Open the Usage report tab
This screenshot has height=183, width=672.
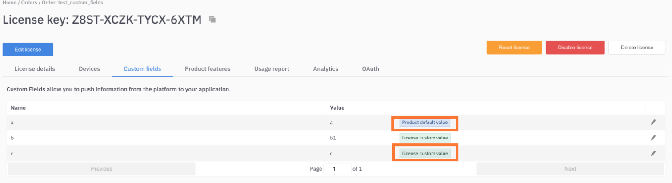(272, 69)
